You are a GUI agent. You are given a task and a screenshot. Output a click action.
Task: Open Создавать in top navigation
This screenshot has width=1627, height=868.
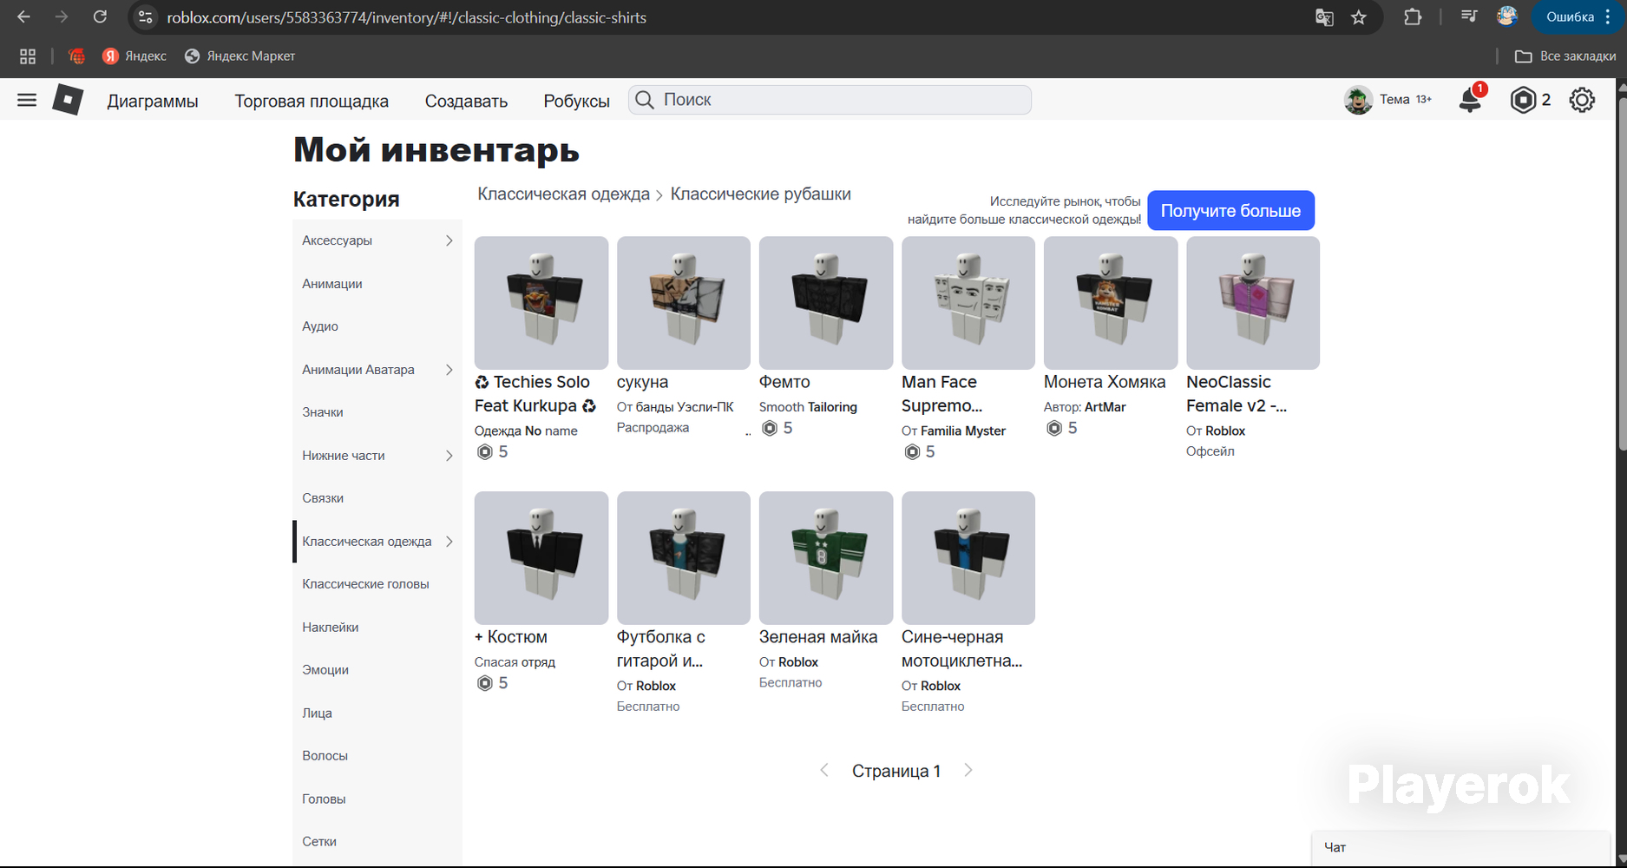pyautogui.click(x=466, y=101)
